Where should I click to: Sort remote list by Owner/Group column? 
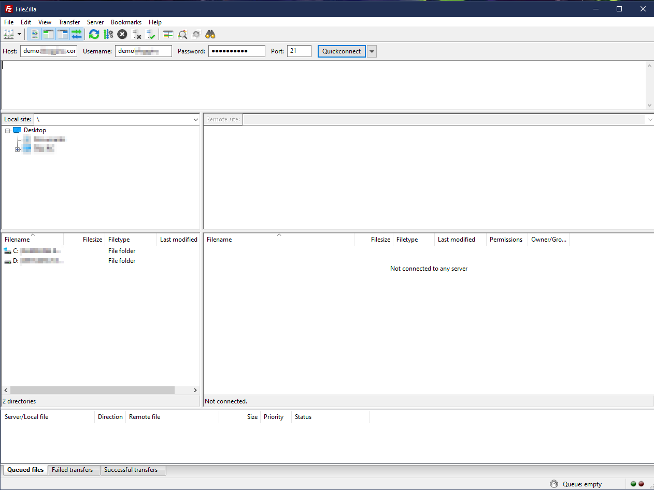pyautogui.click(x=549, y=240)
